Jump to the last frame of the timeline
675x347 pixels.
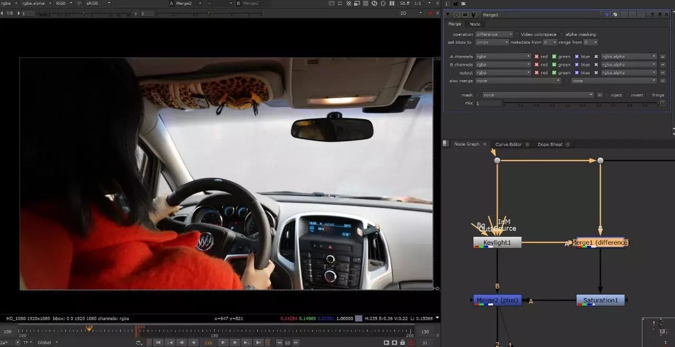(x=258, y=342)
